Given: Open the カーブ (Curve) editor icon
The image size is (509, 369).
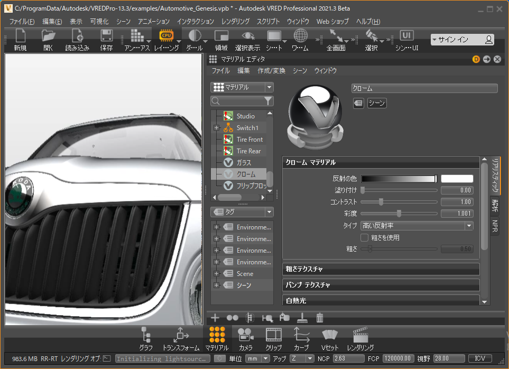Looking at the screenshot, I should click(301, 335).
